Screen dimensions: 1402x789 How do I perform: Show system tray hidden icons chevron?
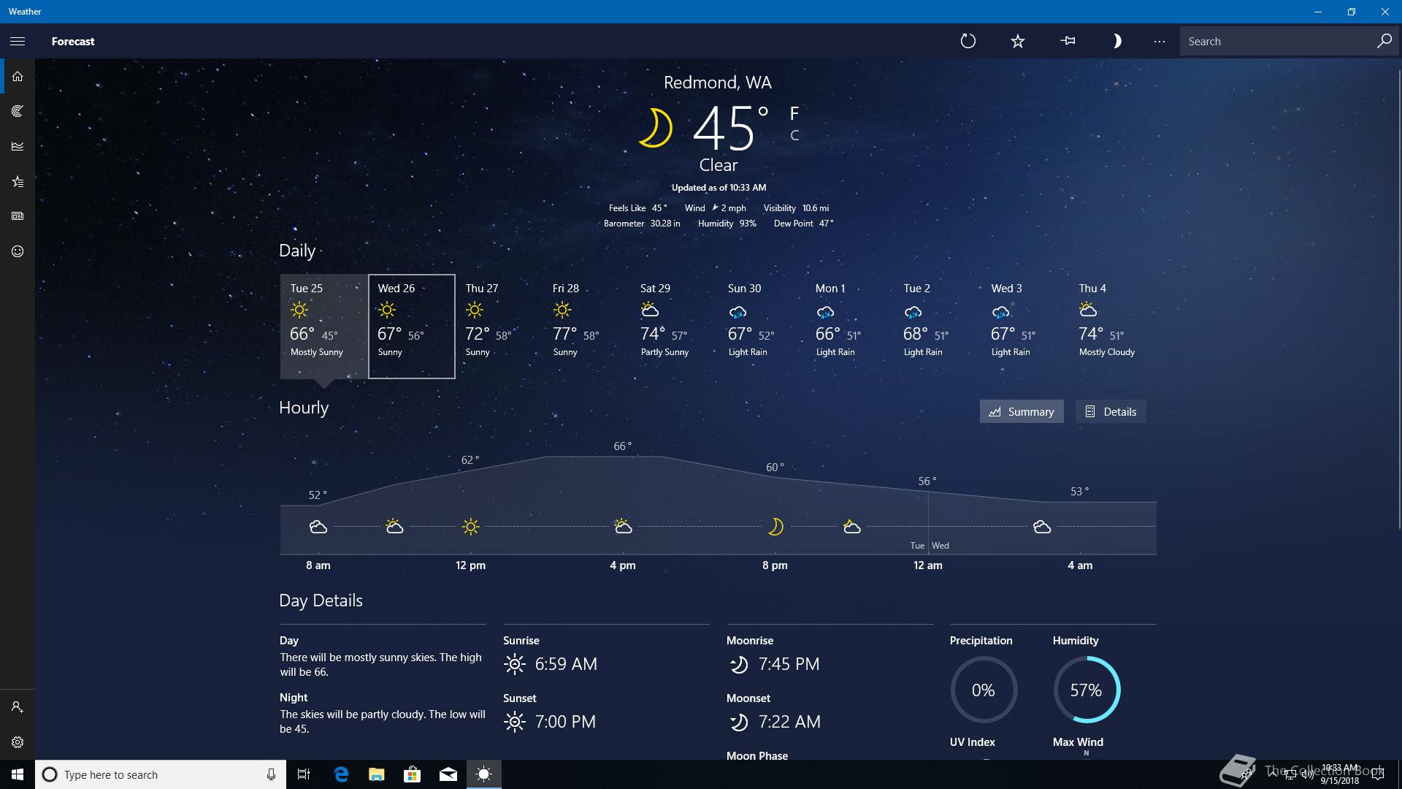click(x=1273, y=774)
